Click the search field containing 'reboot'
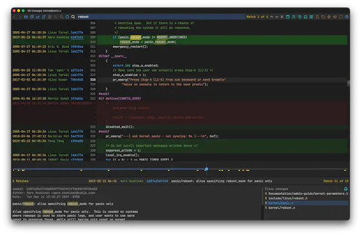The image size is (361, 235). [x=161, y=17]
